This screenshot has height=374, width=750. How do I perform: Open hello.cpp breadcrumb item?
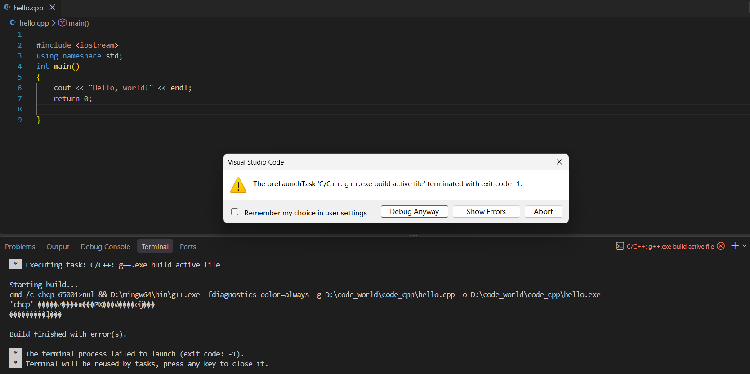click(34, 23)
